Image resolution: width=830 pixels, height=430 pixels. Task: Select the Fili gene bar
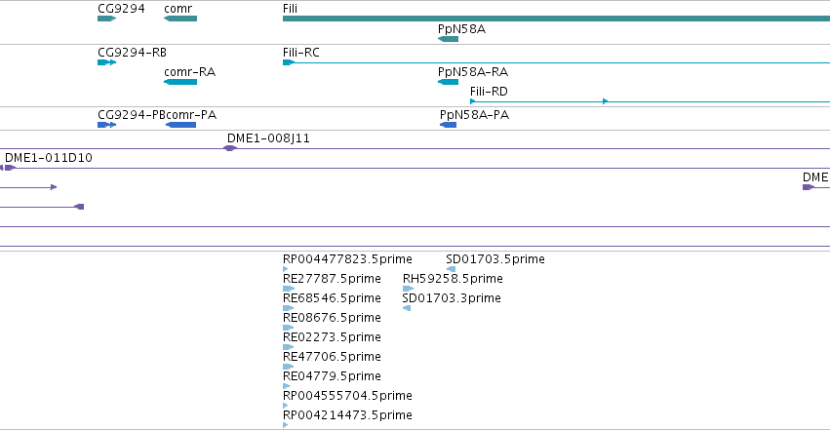(x=556, y=19)
